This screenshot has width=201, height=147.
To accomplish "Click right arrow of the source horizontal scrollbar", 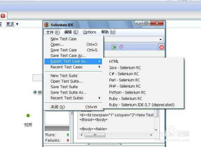I will coord(151,135).
